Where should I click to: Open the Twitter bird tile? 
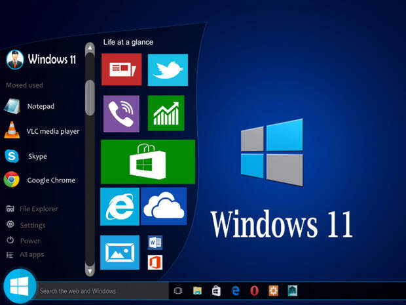point(168,70)
